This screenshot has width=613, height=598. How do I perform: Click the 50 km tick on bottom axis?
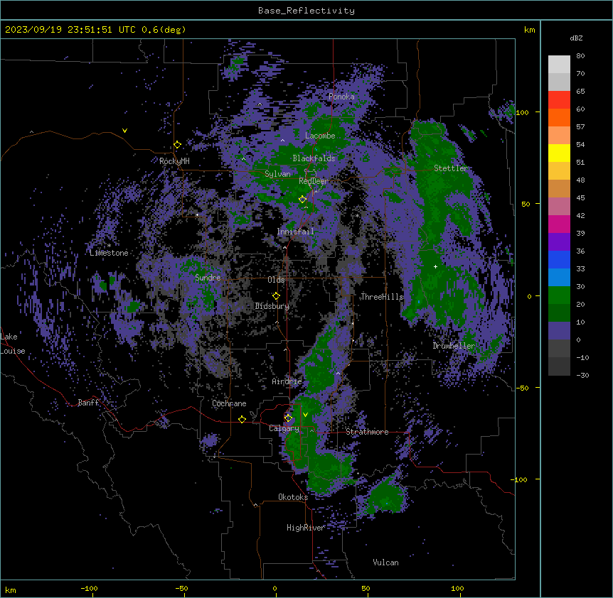[366, 588]
